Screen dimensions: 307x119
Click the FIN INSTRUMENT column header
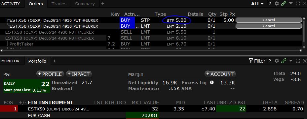[x=51, y=103]
